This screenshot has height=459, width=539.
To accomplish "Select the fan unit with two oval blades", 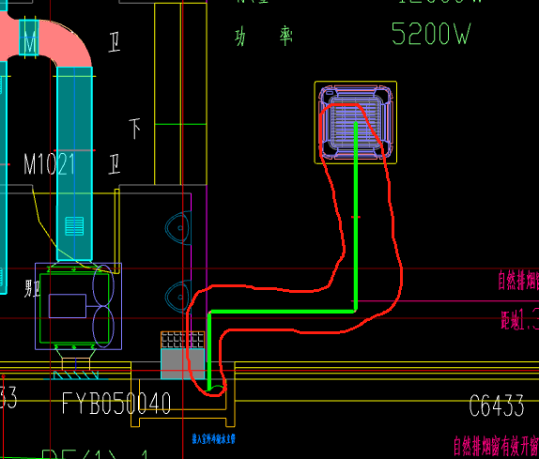I will pos(78,306).
